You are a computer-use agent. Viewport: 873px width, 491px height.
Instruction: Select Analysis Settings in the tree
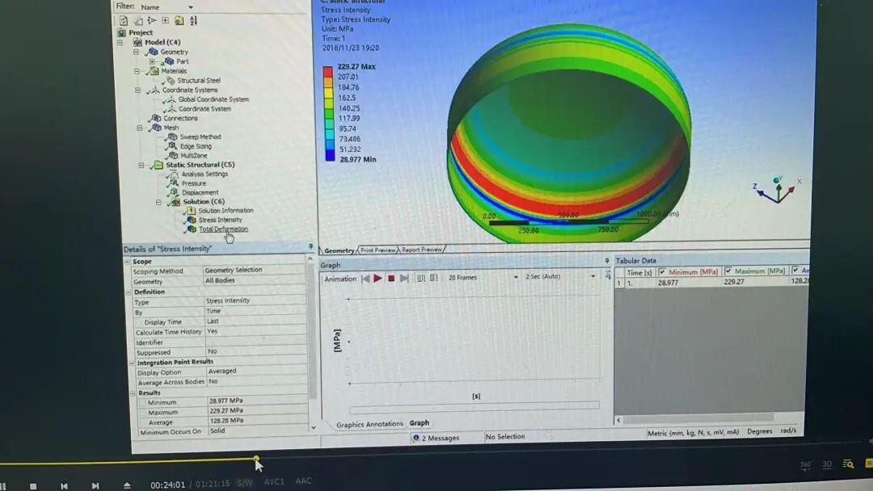(x=205, y=174)
